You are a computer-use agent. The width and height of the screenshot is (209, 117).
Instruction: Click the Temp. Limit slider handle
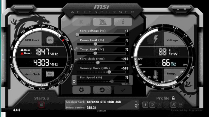pos(95,53)
